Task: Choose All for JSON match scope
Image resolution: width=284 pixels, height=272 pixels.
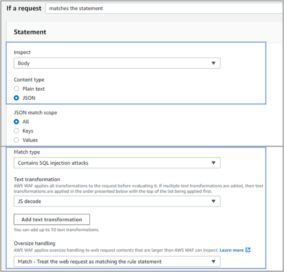Action: click(x=16, y=121)
